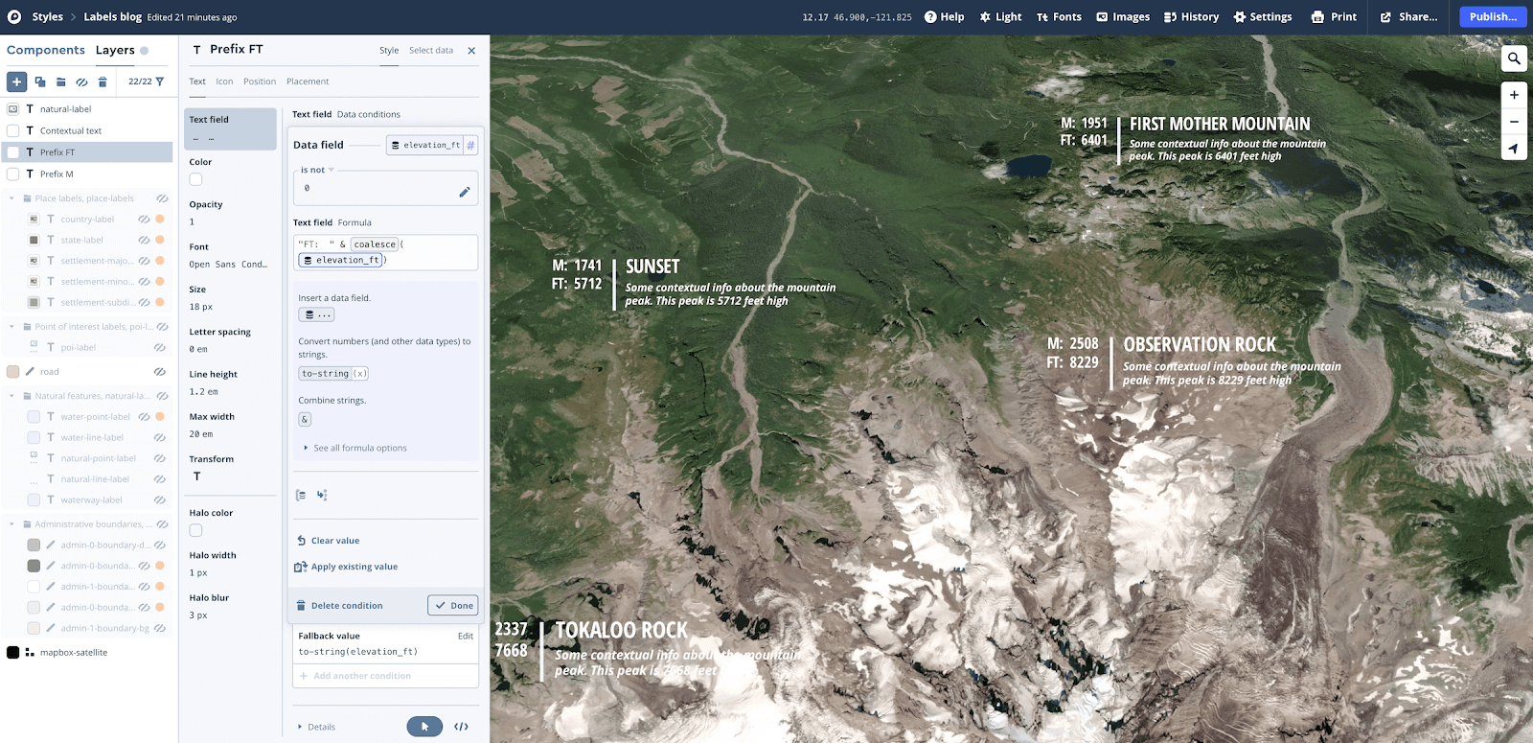Zoom out on the map

pyautogui.click(x=1514, y=122)
